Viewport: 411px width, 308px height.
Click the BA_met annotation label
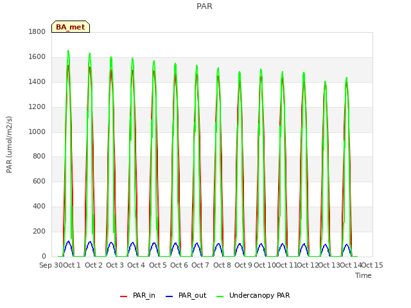click(71, 27)
